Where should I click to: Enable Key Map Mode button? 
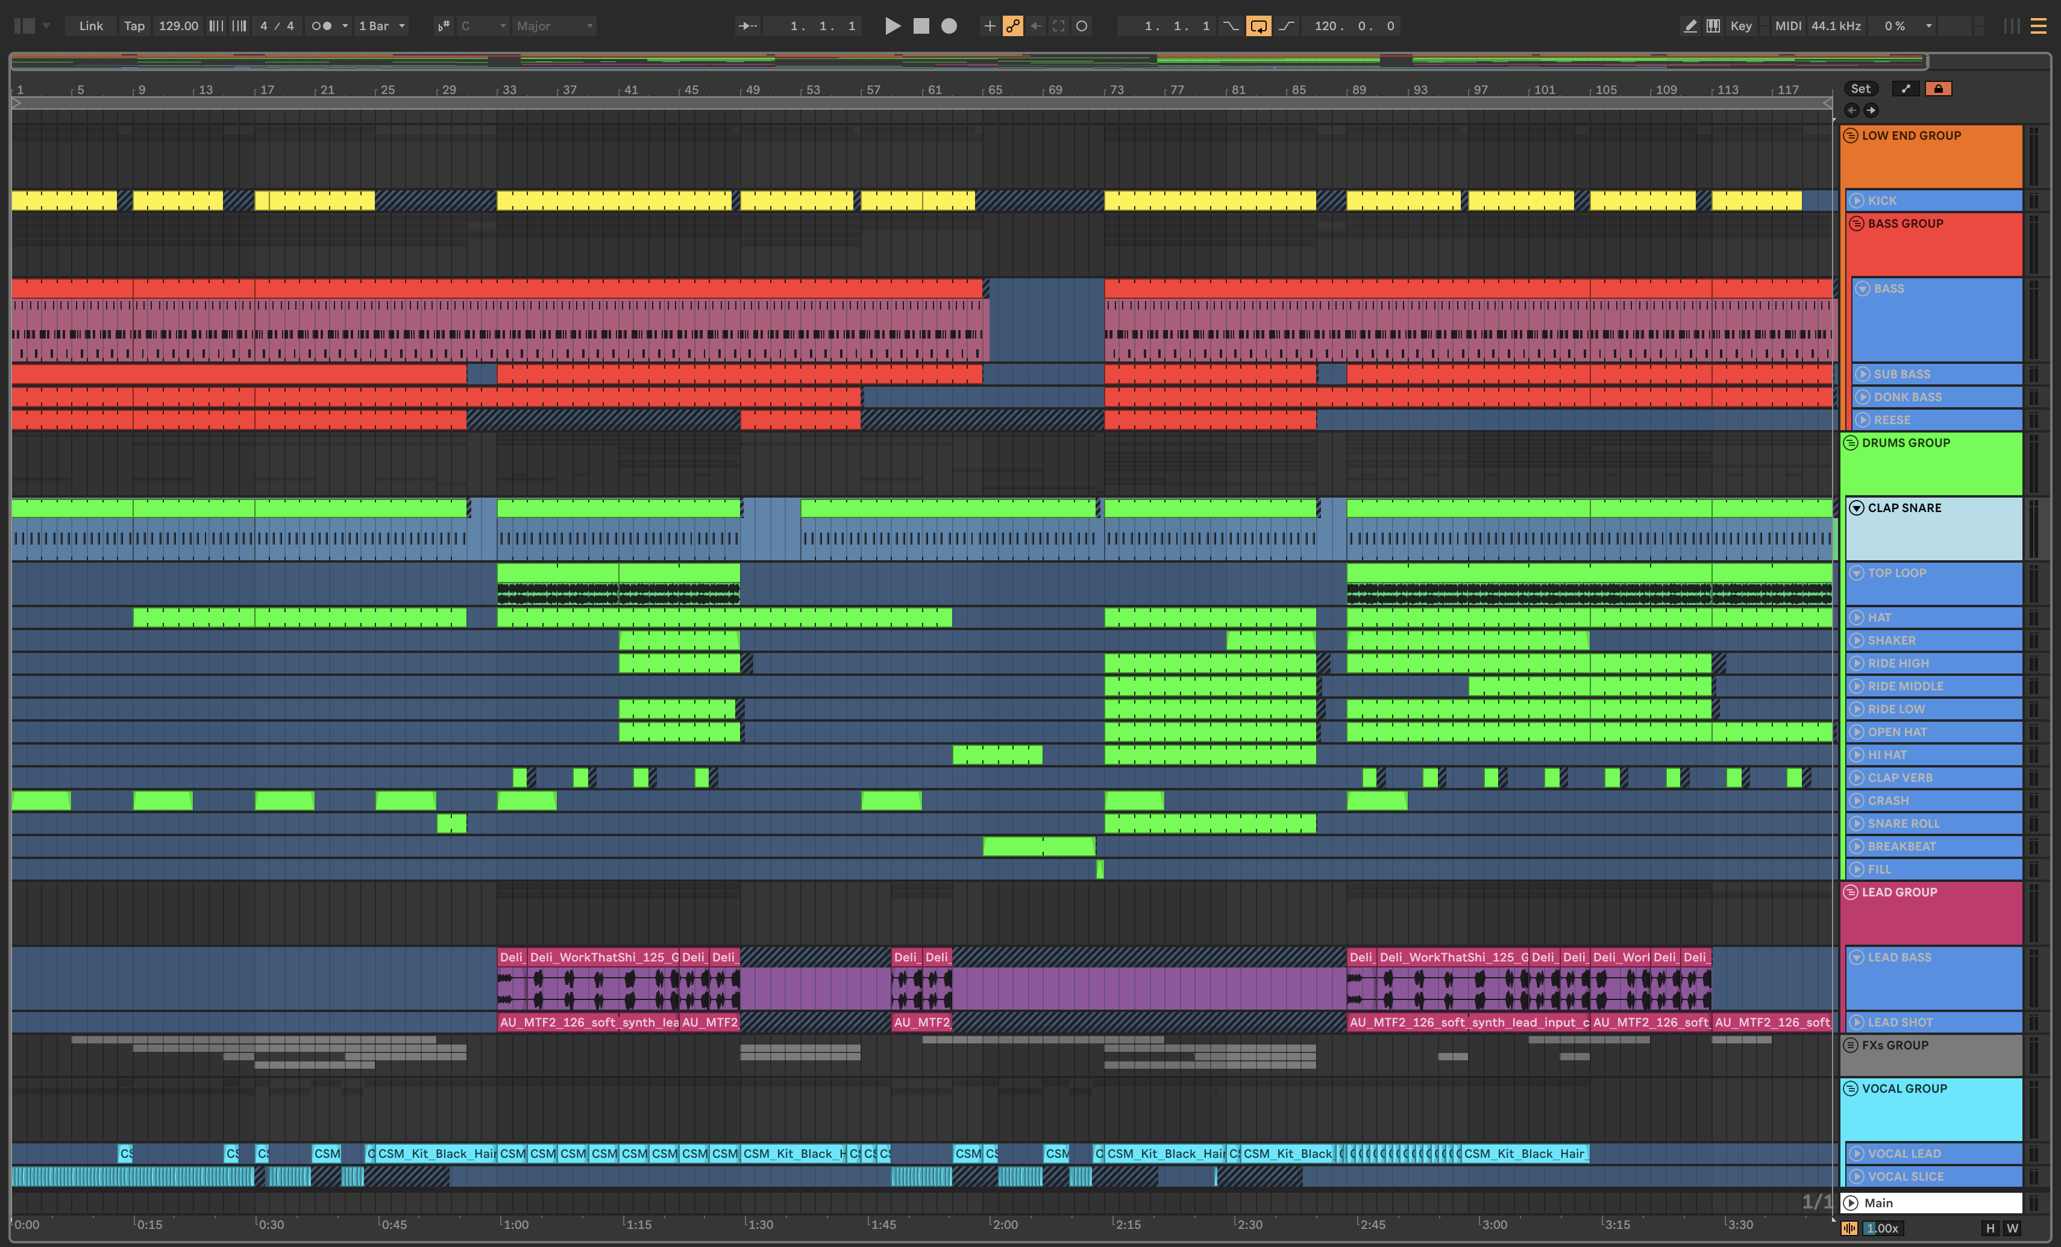coord(1740,26)
